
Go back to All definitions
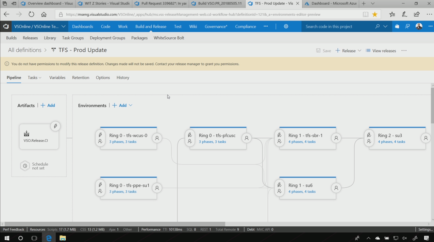click(x=25, y=50)
